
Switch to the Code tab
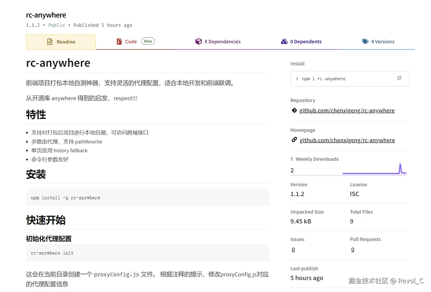tap(136, 42)
